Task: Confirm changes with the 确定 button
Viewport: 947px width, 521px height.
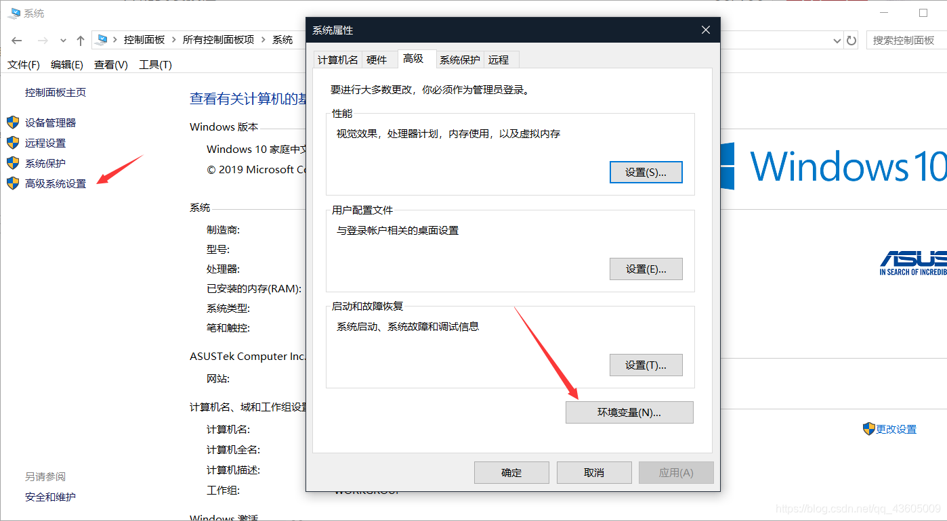Action: [511, 472]
